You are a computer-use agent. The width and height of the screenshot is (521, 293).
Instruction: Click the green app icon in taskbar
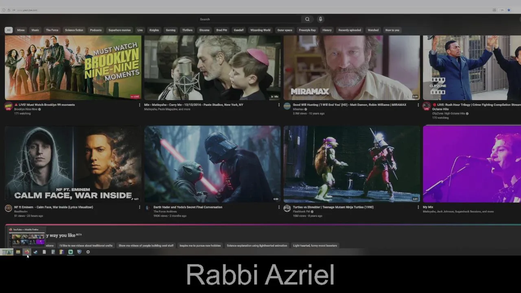70,252
